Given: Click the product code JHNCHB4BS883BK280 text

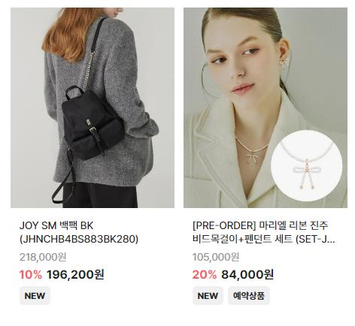Looking at the screenshot, I should pos(79,239).
